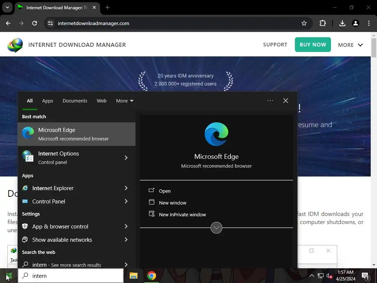Open the Chrome tab search dropdown
The height and width of the screenshot is (283, 377).
tap(7, 7)
